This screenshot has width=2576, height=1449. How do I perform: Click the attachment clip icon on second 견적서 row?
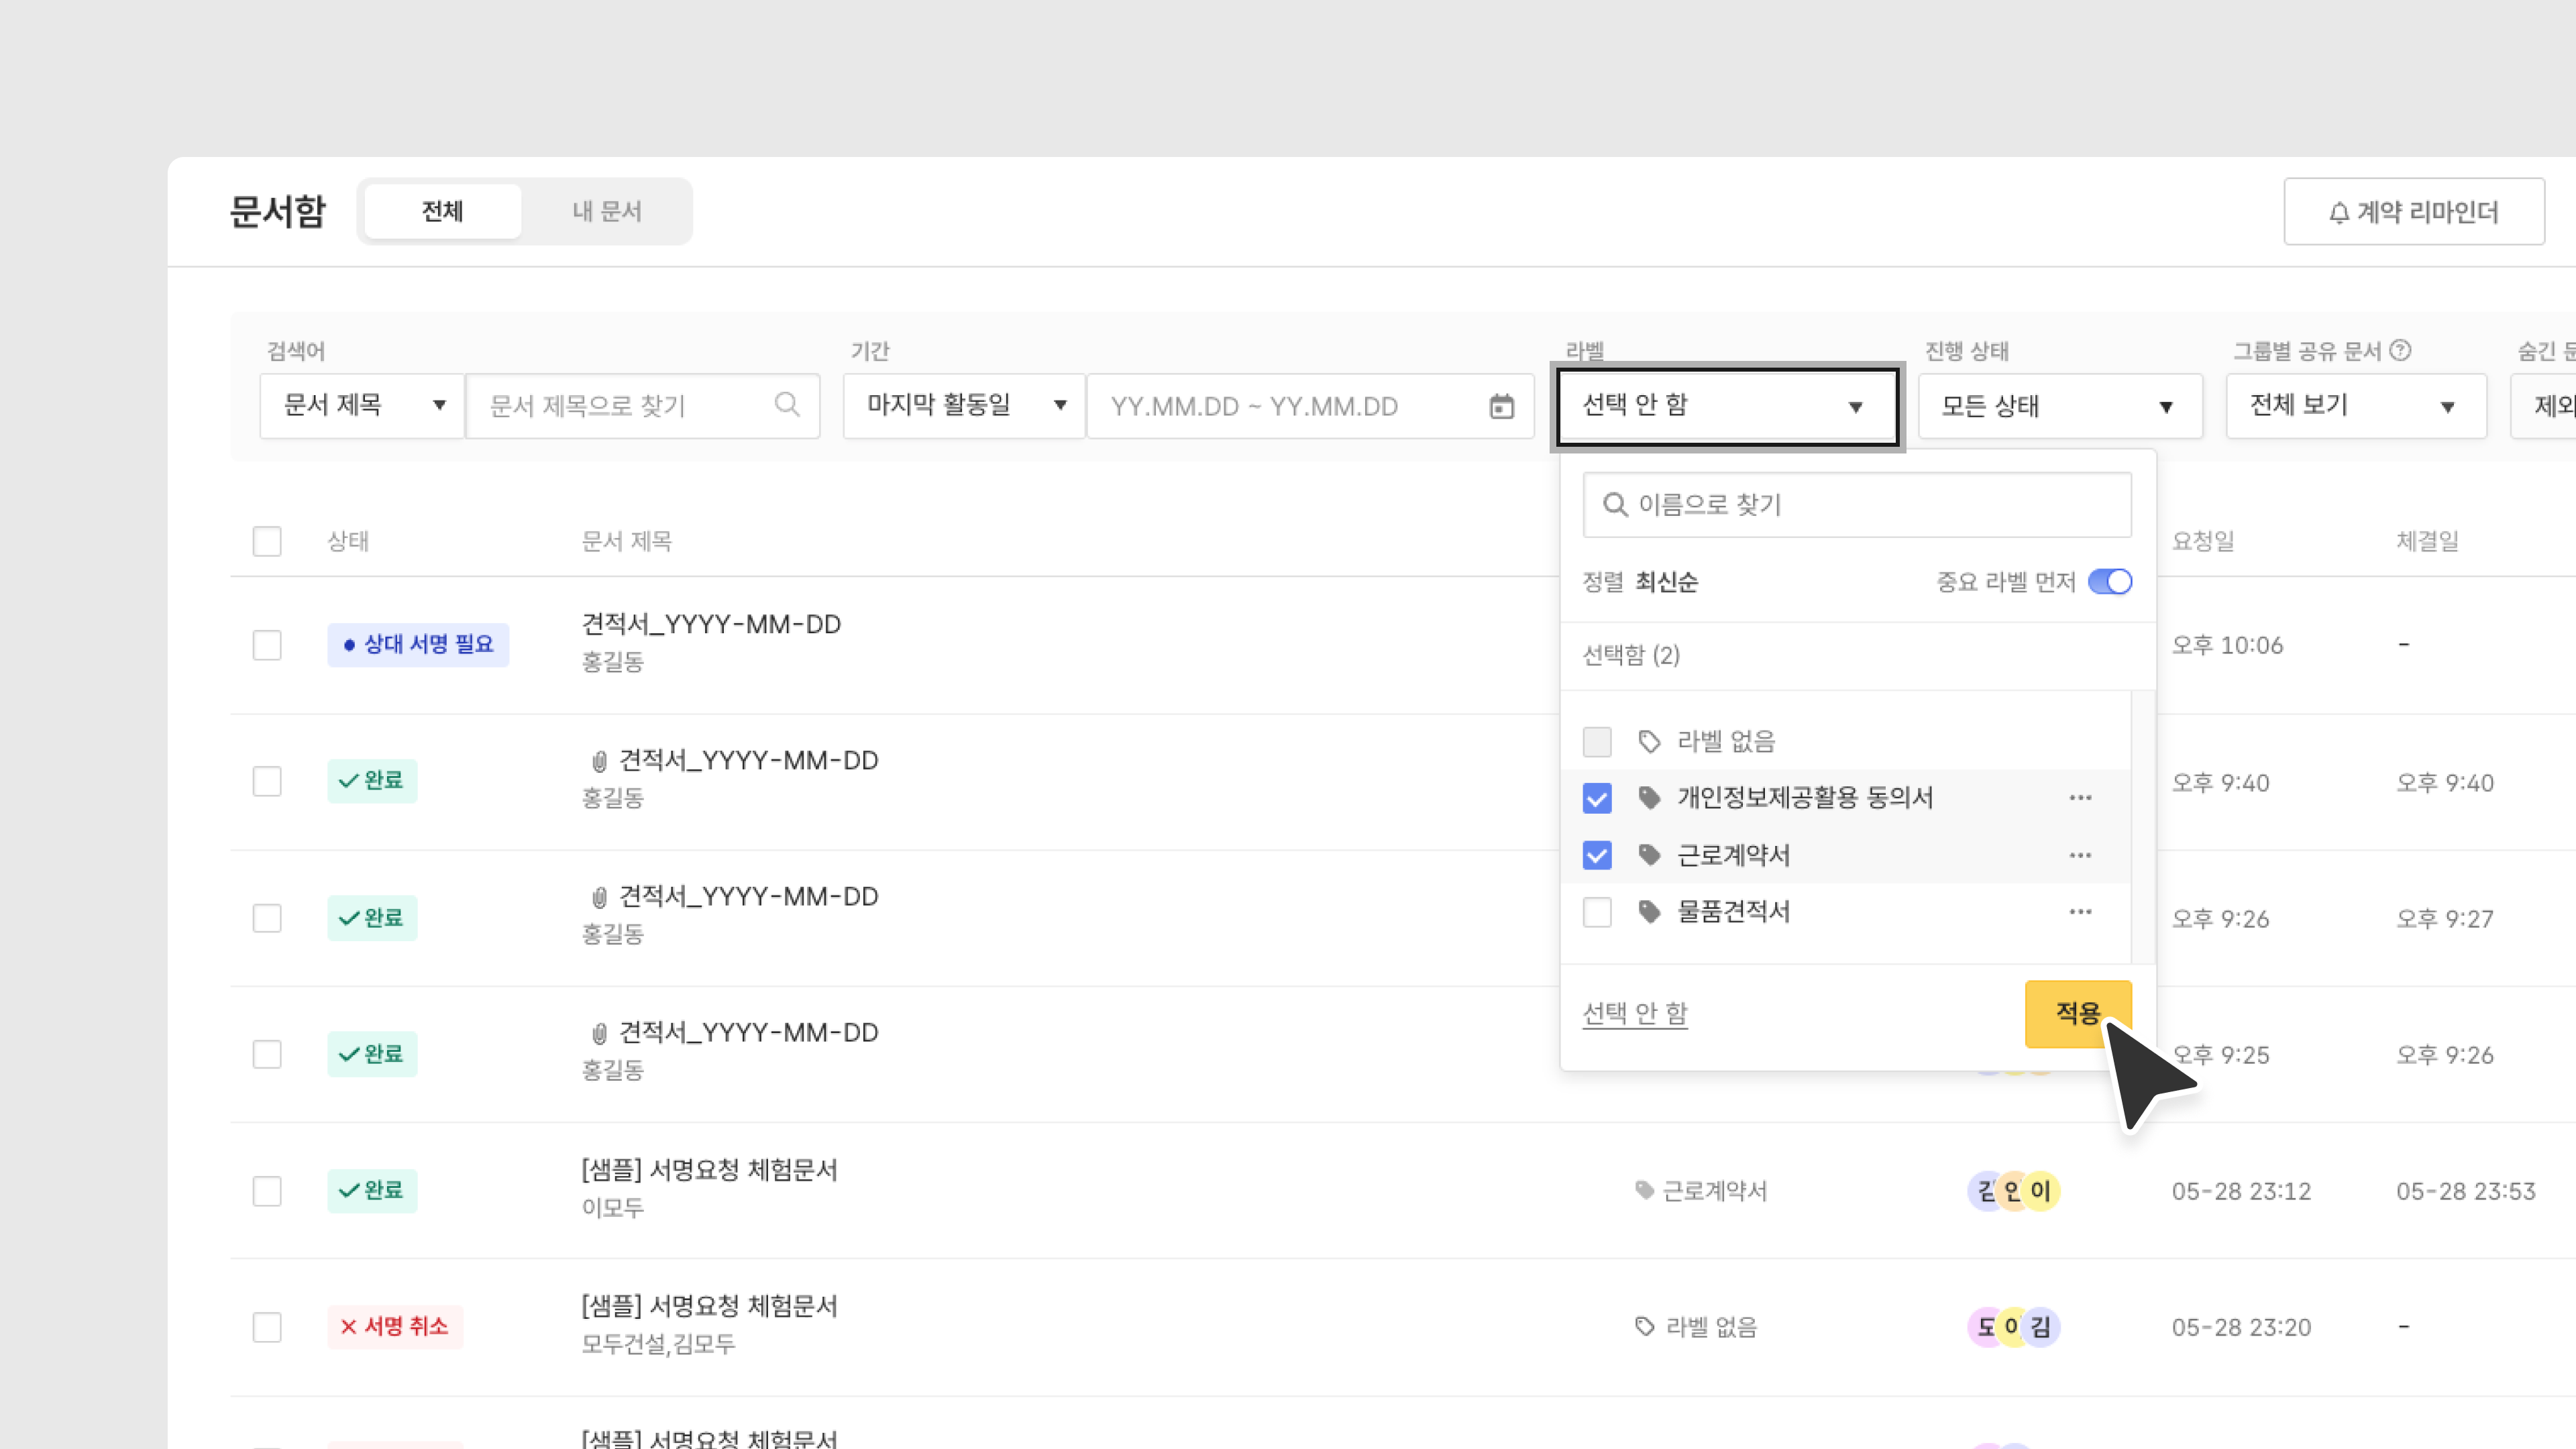599,761
